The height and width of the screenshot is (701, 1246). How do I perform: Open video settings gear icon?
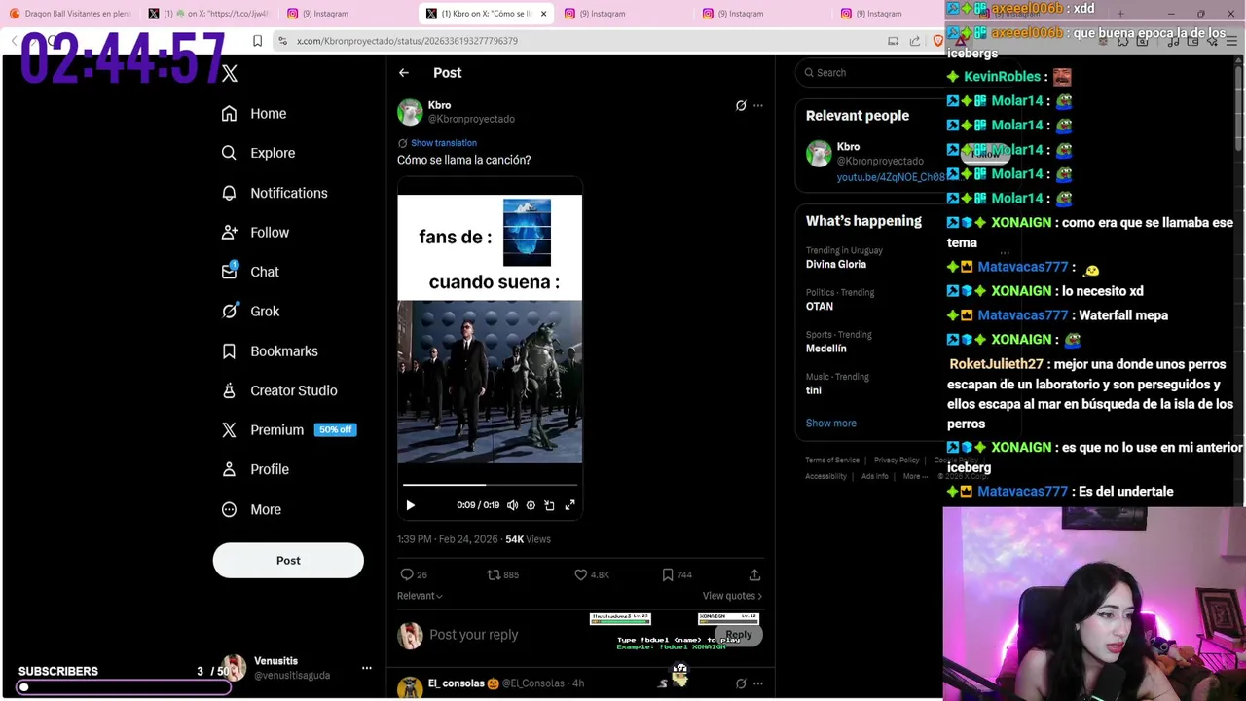click(x=531, y=505)
